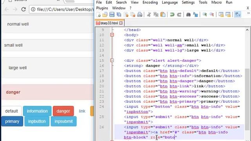Viewport: 251px width, 141px height.
Task: Click the red danger button in browser
Action: point(63,111)
